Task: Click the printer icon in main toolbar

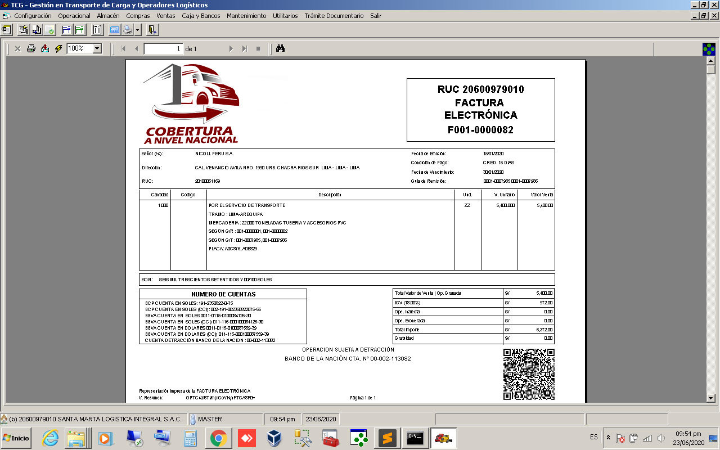Action: 127,30
